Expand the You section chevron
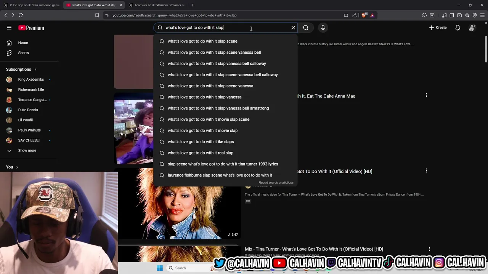The width and height of the screenshot is (488, 274). (17, 167)
